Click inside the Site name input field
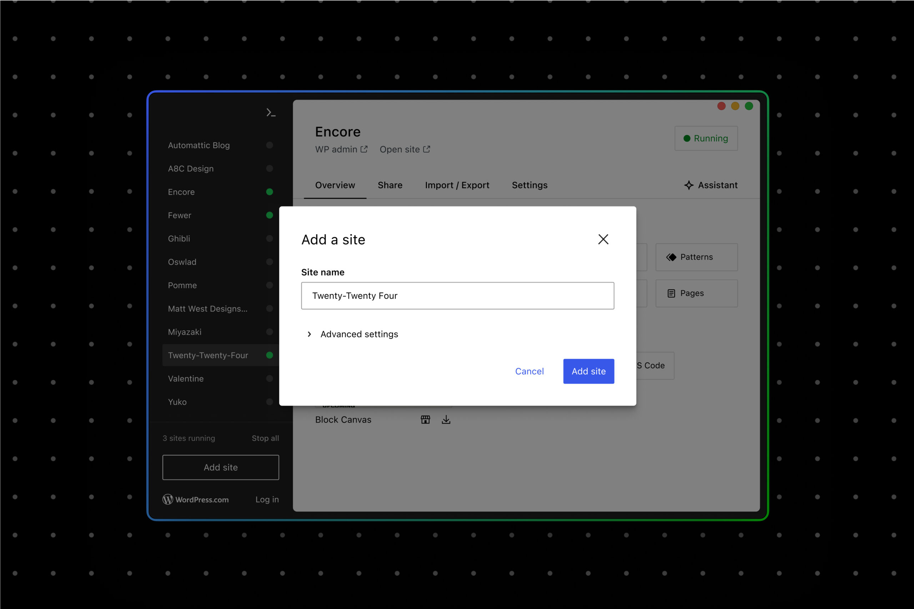Viewport: 914px width, 609px height. click(x=457, y=295)
